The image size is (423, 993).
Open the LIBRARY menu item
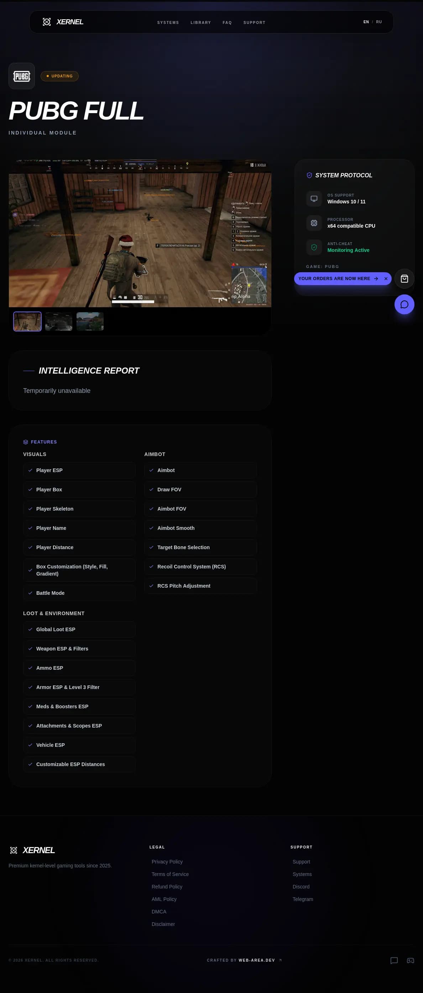coord(201,23)
